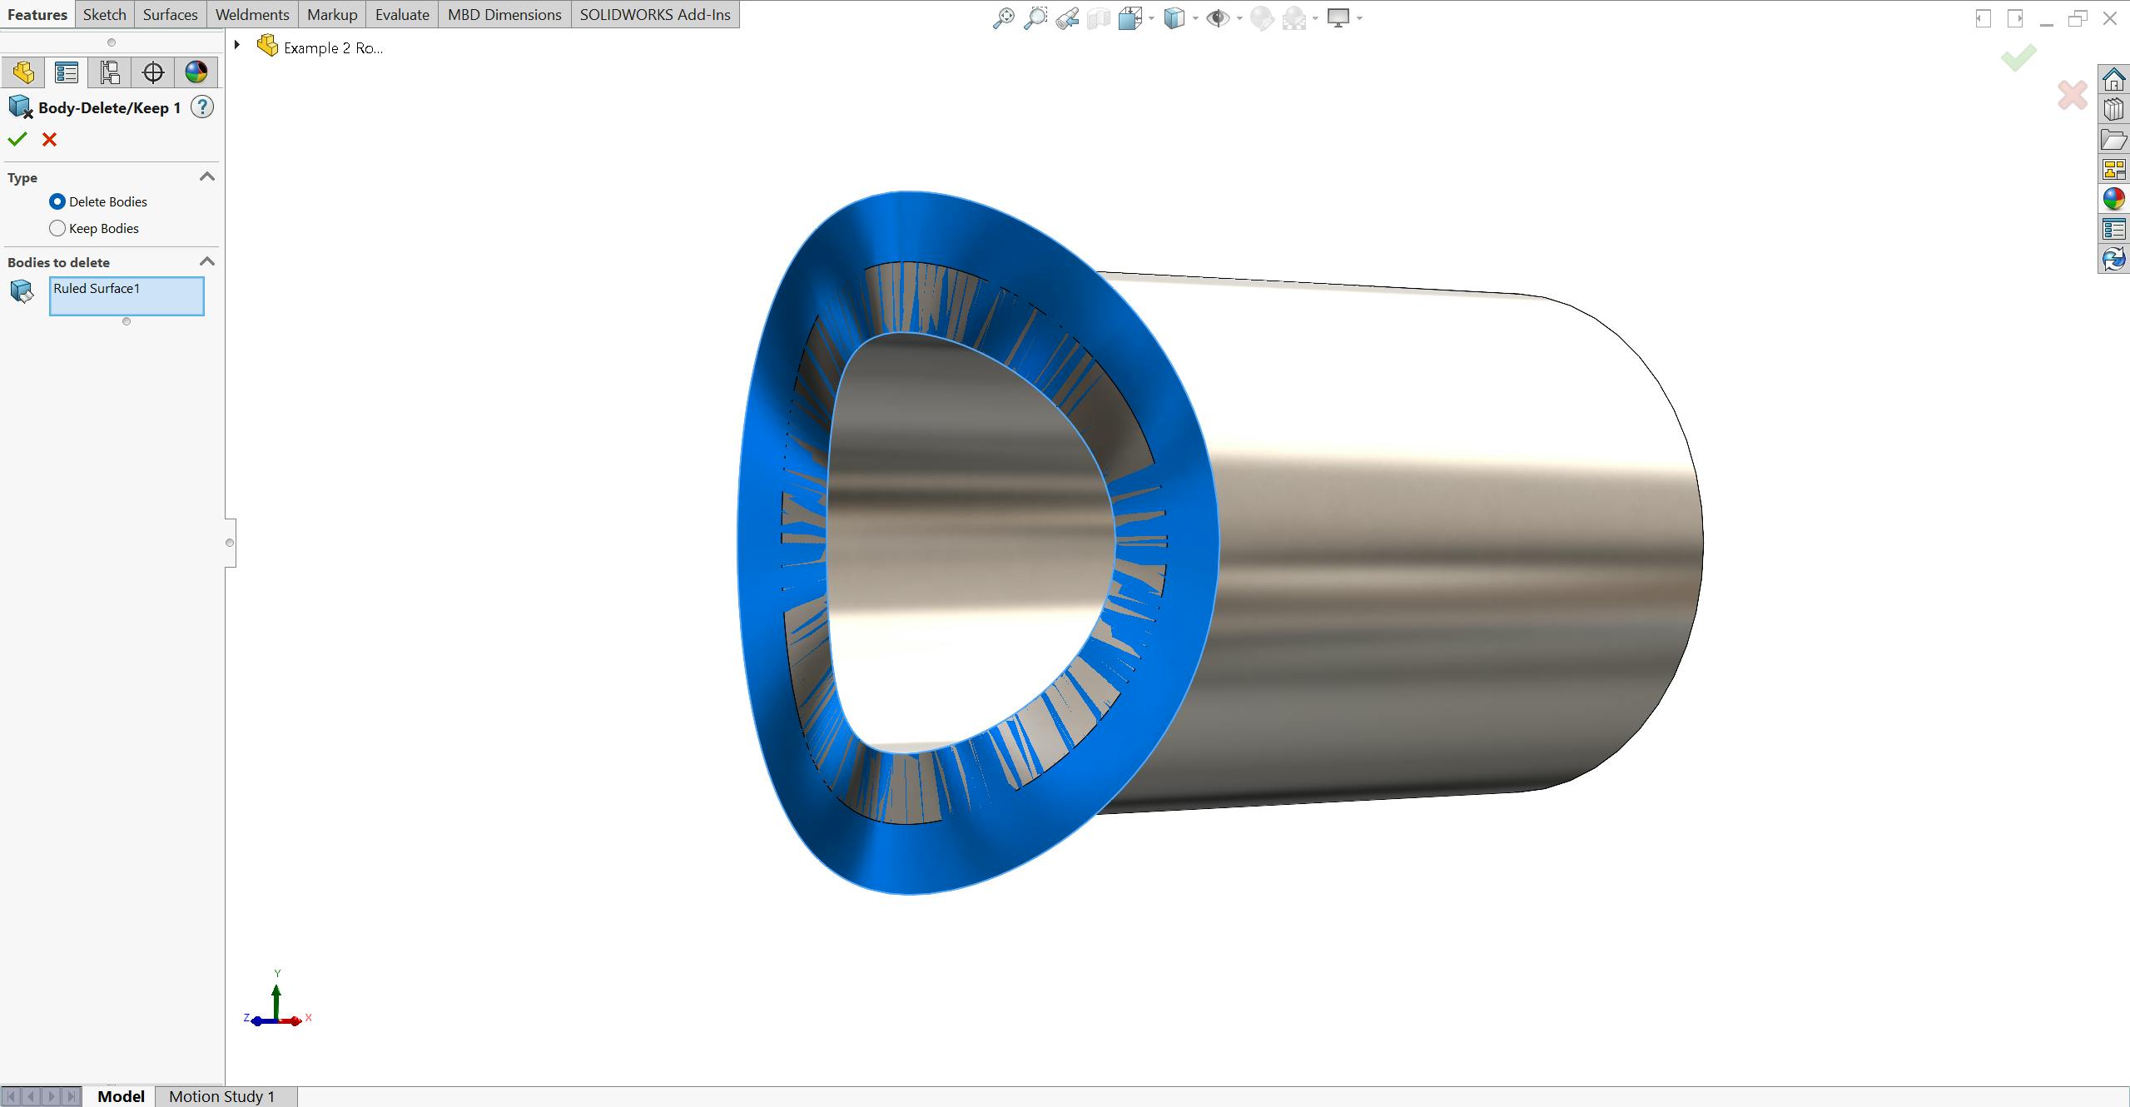Collapse the Type section
This screenshot has width=2130, height=1107.
pyautogui.click(x=207, y=176)
